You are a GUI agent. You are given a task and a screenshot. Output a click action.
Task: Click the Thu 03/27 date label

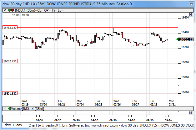pyautogui.click(x=135, y=103)
